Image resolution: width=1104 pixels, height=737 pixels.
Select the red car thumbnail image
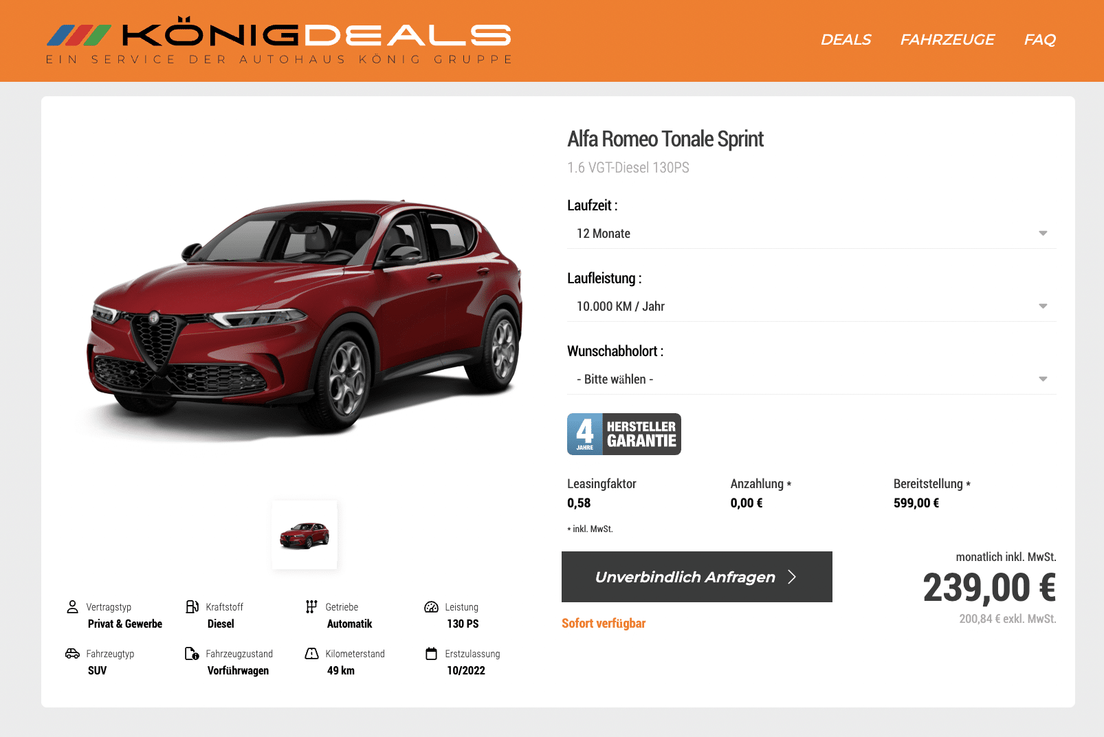(305, 535)
